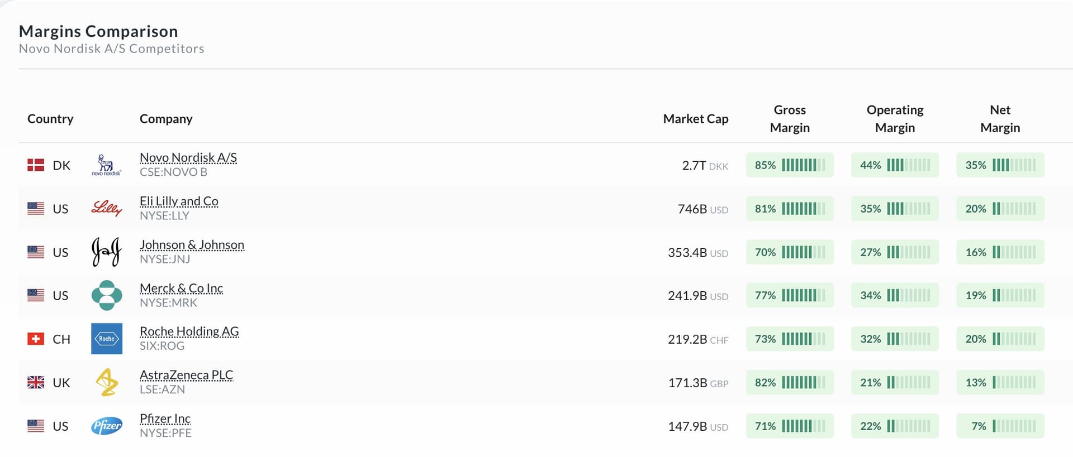Image resolution: width=1073 pixels, height=457 pixels.
Task: Click Novo Nordisk's 85% gross margin bar
Action: [790, 165]
